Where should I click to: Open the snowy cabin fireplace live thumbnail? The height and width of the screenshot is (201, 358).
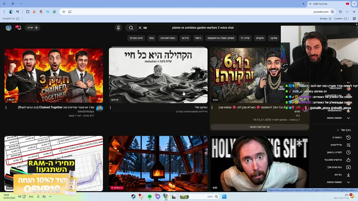coord(158,164)
